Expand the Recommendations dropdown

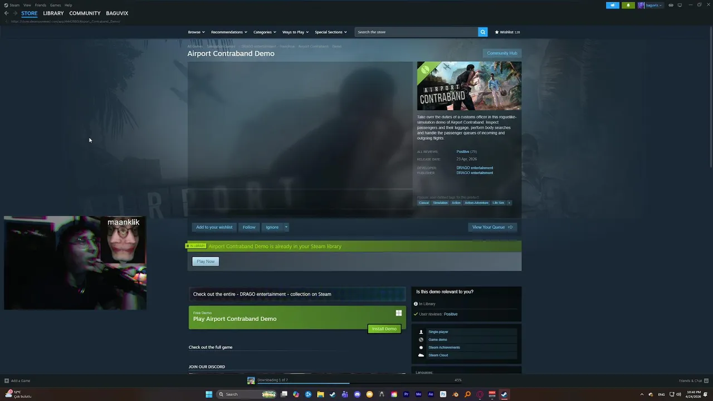229,32
